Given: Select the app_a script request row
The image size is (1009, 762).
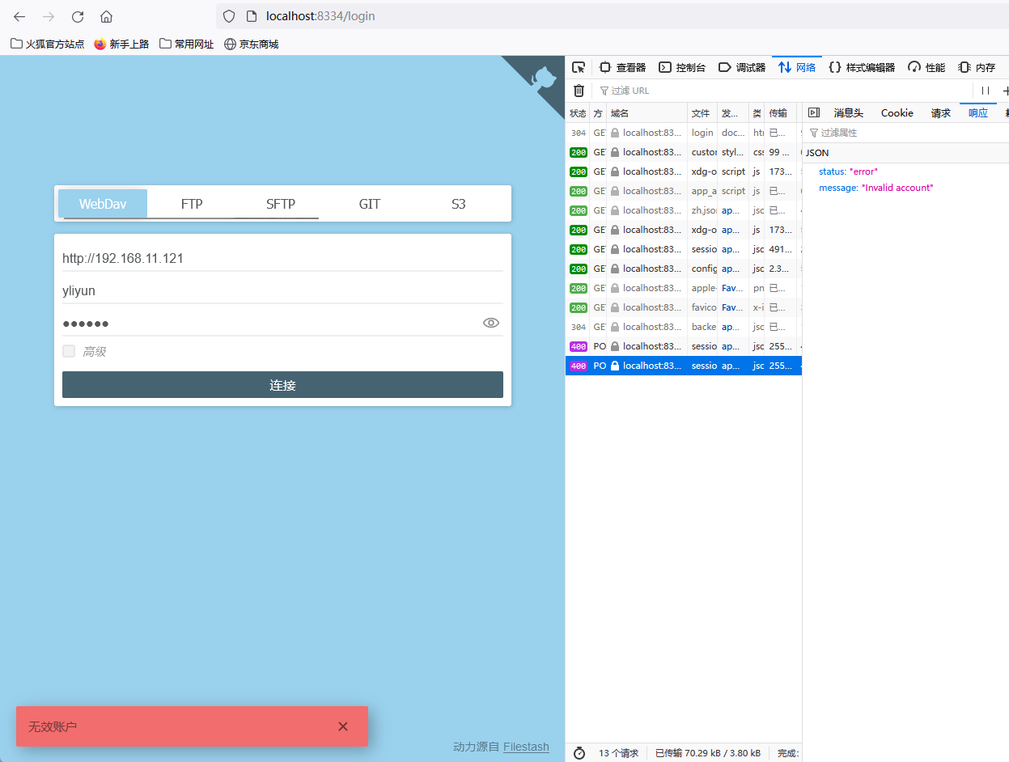Looking at the screenshot, I should (684, 191).
